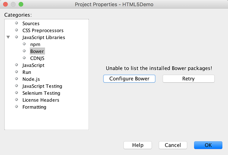This screenshot has height=155, width=228.
Task: Select the JavaScript category
Action: (x=33, y=65)
